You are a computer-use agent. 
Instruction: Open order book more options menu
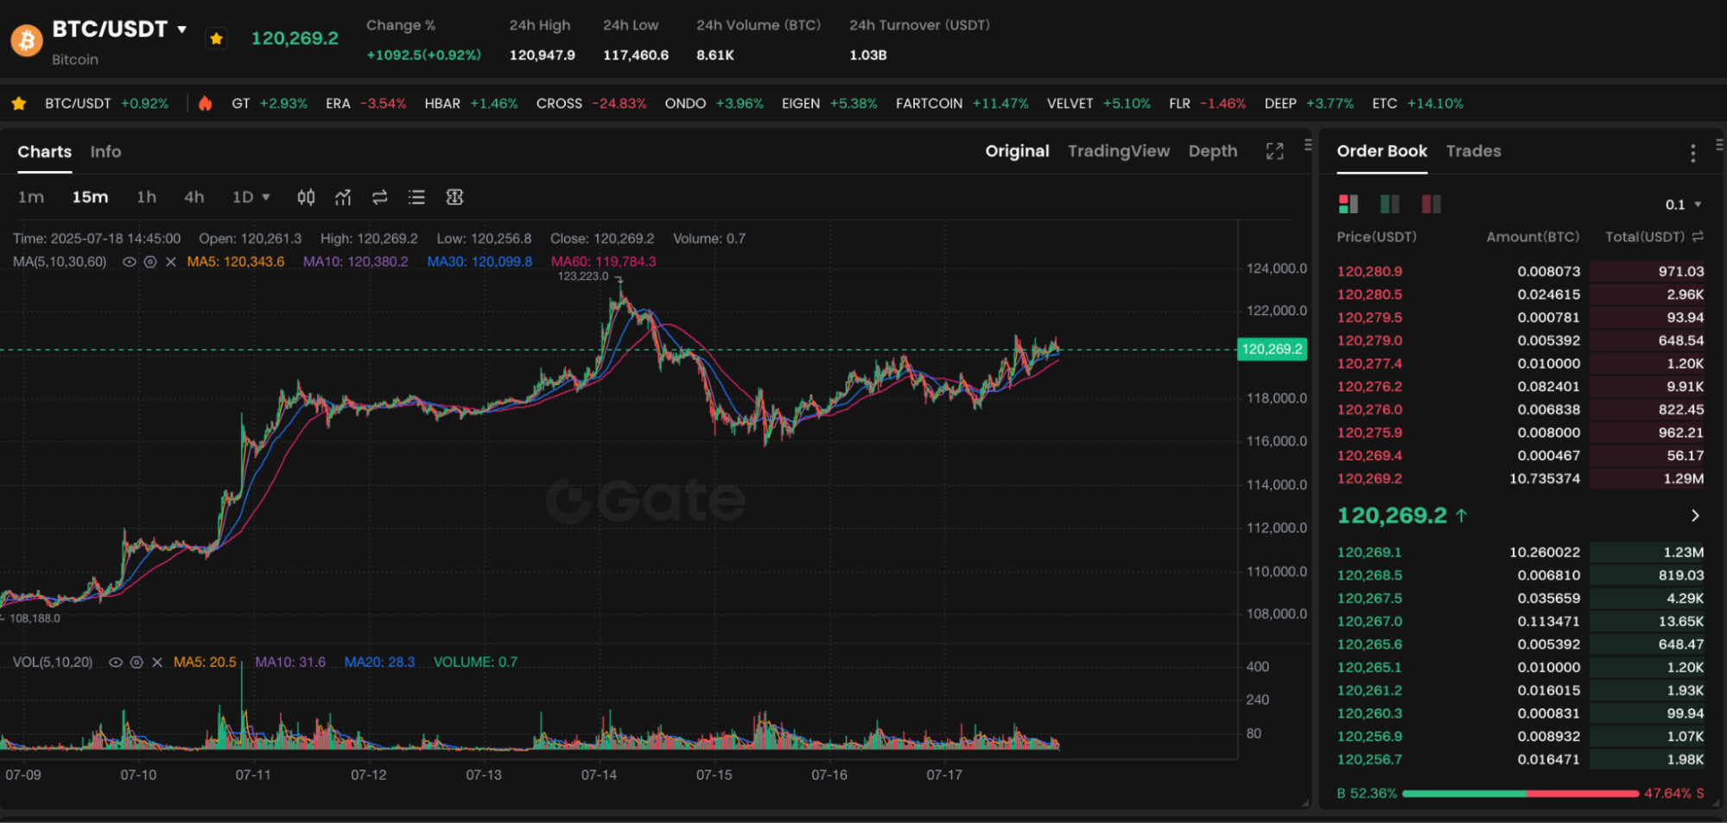pos(1692,153)
